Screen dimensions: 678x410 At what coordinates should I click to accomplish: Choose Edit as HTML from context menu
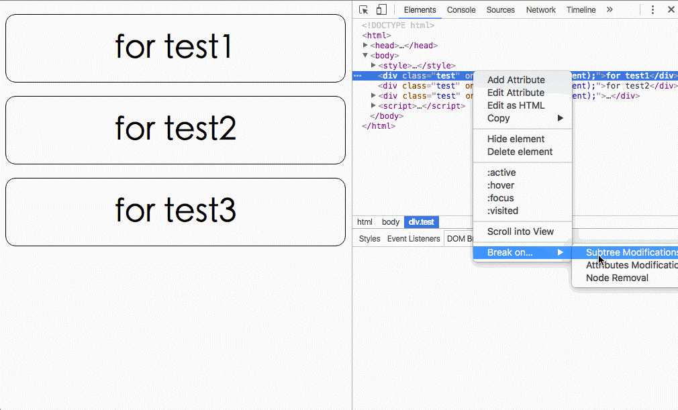click(516, 105)
